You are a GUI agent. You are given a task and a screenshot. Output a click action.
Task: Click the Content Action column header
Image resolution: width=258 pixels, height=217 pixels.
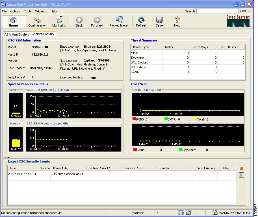(x=205, y=168)
